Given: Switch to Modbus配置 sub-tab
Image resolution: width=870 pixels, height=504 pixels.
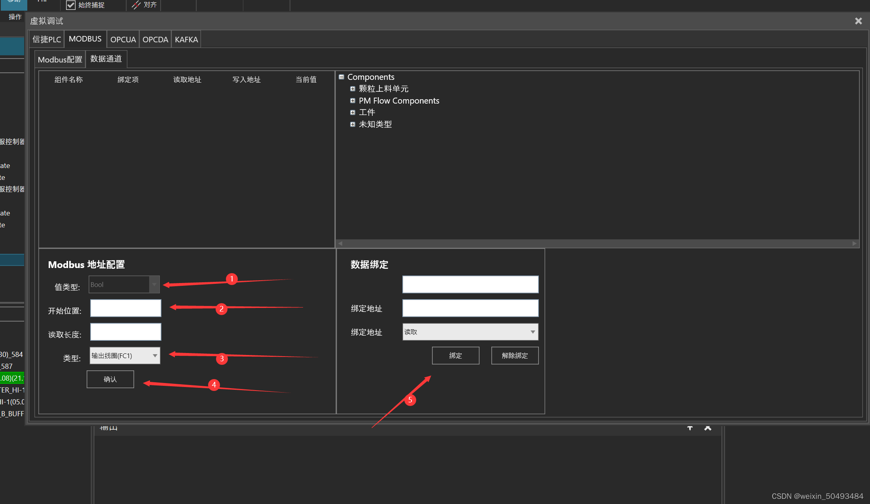Looking at the screenshot, I should click(60, 60).
